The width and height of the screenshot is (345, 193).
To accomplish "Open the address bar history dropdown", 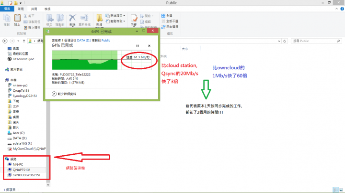I will pos(279,41).
